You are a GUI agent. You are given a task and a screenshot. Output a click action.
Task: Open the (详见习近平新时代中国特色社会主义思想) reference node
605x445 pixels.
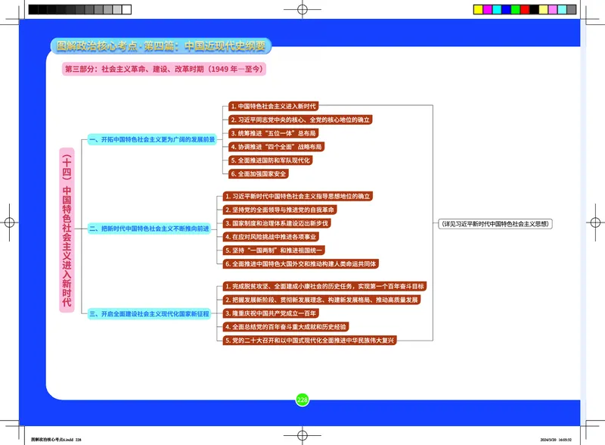click(495, 224)
